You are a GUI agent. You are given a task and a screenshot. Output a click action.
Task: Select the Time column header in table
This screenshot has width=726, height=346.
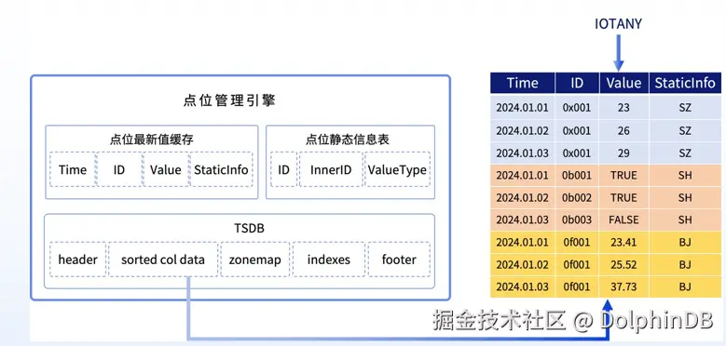pos(523,83)
